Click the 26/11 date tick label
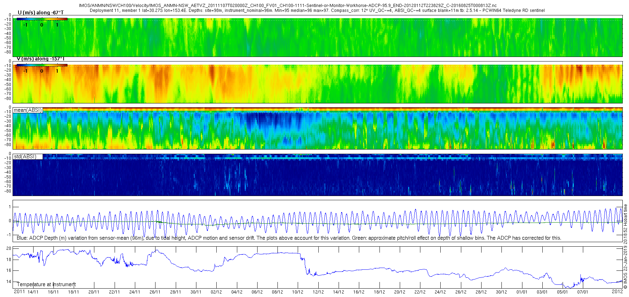The width and height of the screenshot is (629, 297). (155, 292)
